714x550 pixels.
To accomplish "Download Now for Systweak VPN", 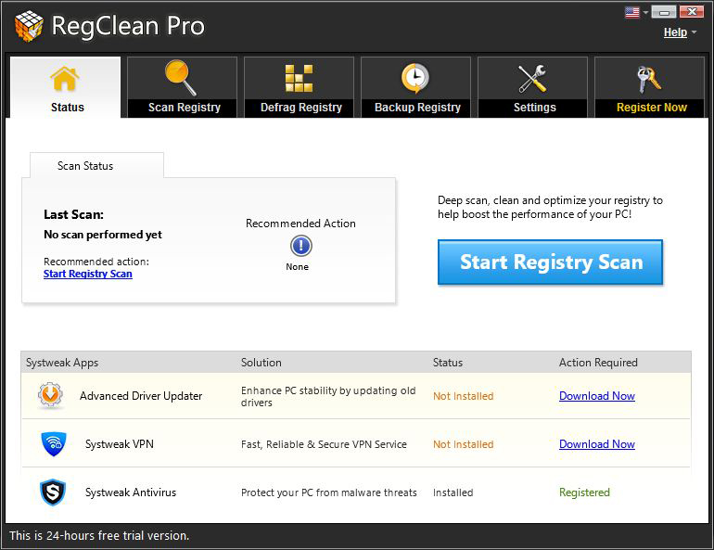I will (597, 444).
